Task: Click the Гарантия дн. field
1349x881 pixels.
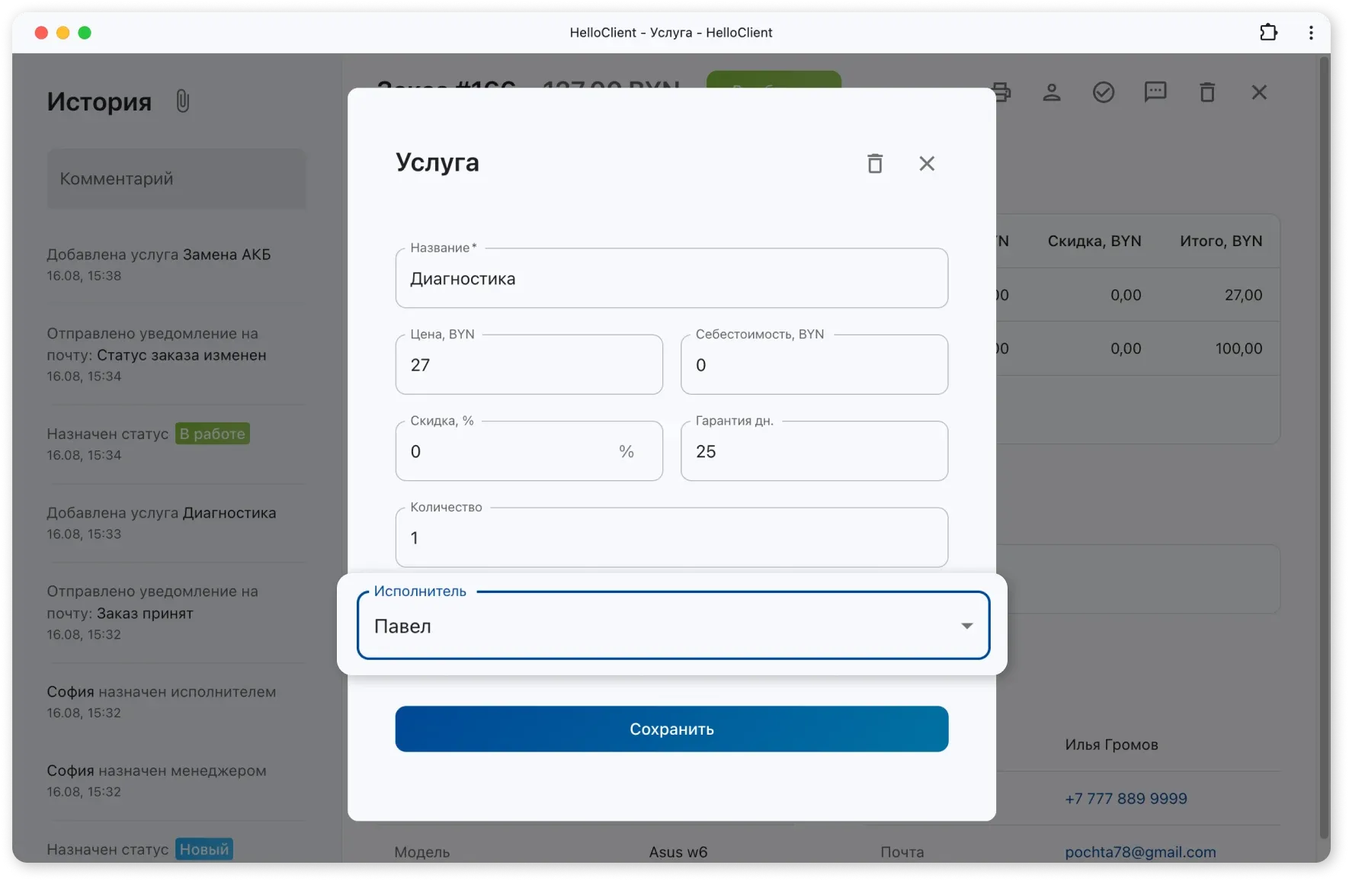Action: 813,451
